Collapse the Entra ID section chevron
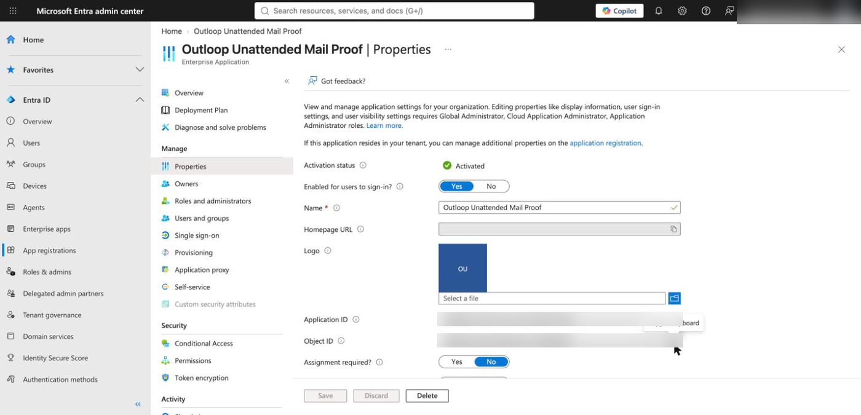The width and height of the screenshot is (861, 415). coord(140,100)
